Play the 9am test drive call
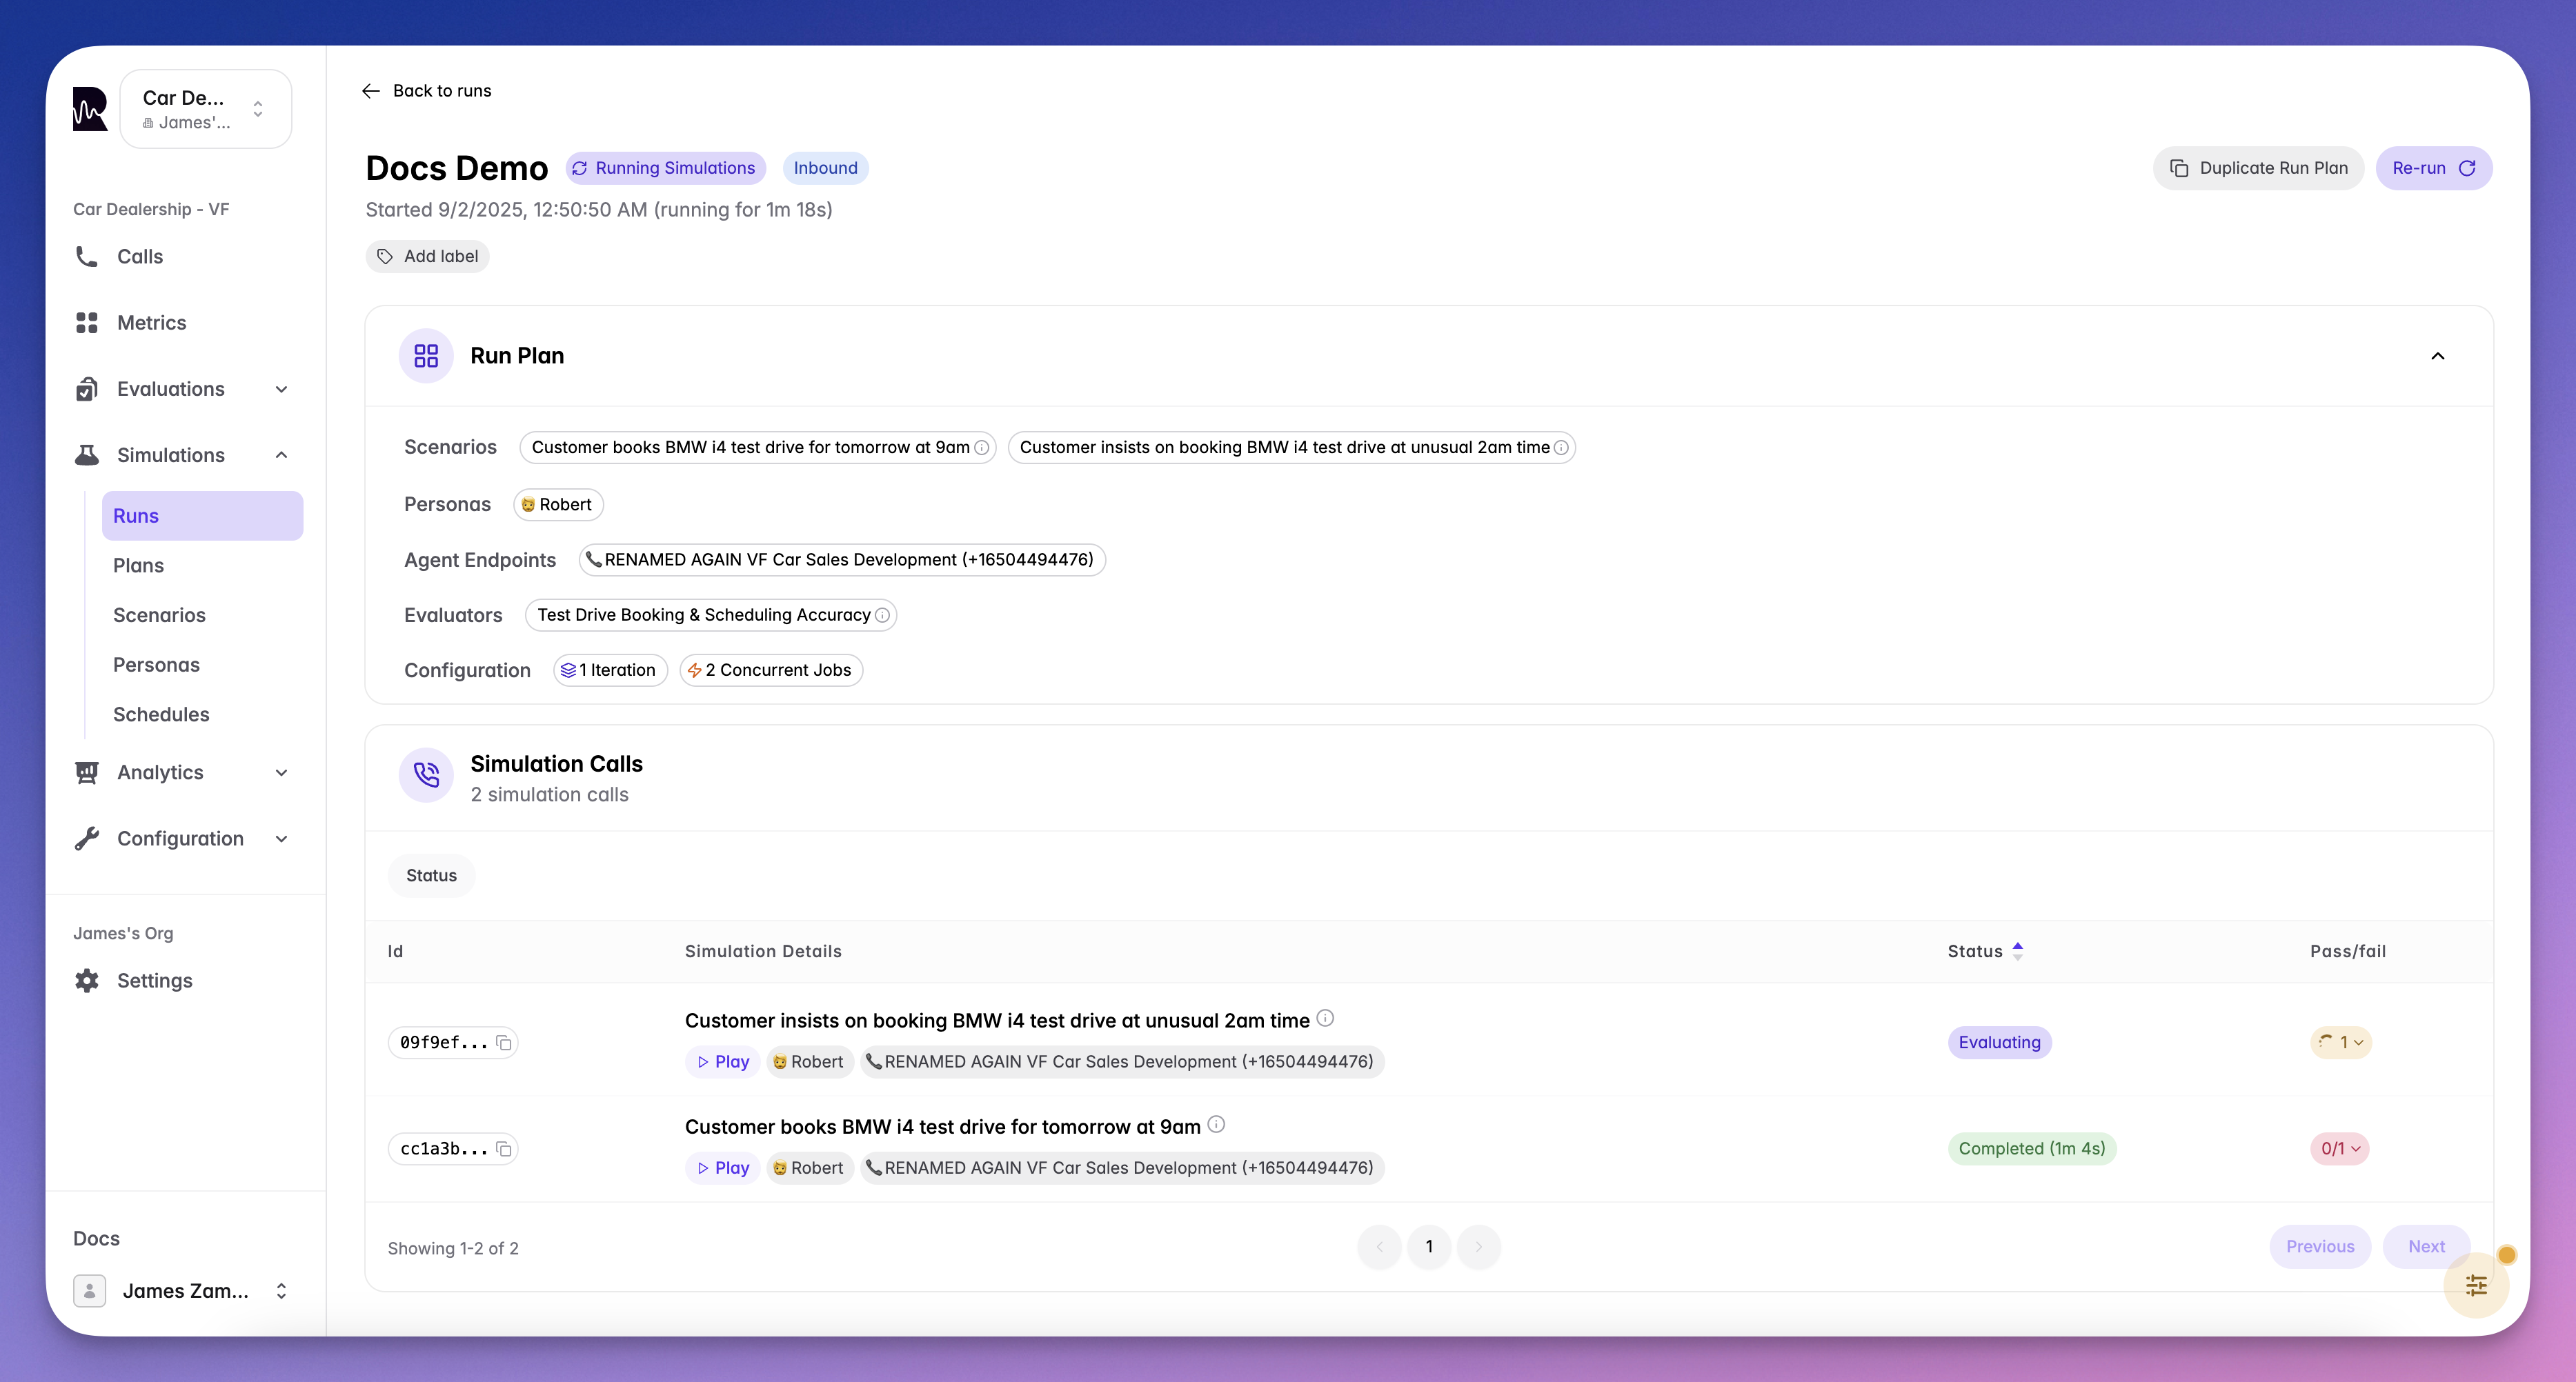2576x1382 pixels. 723,1167
